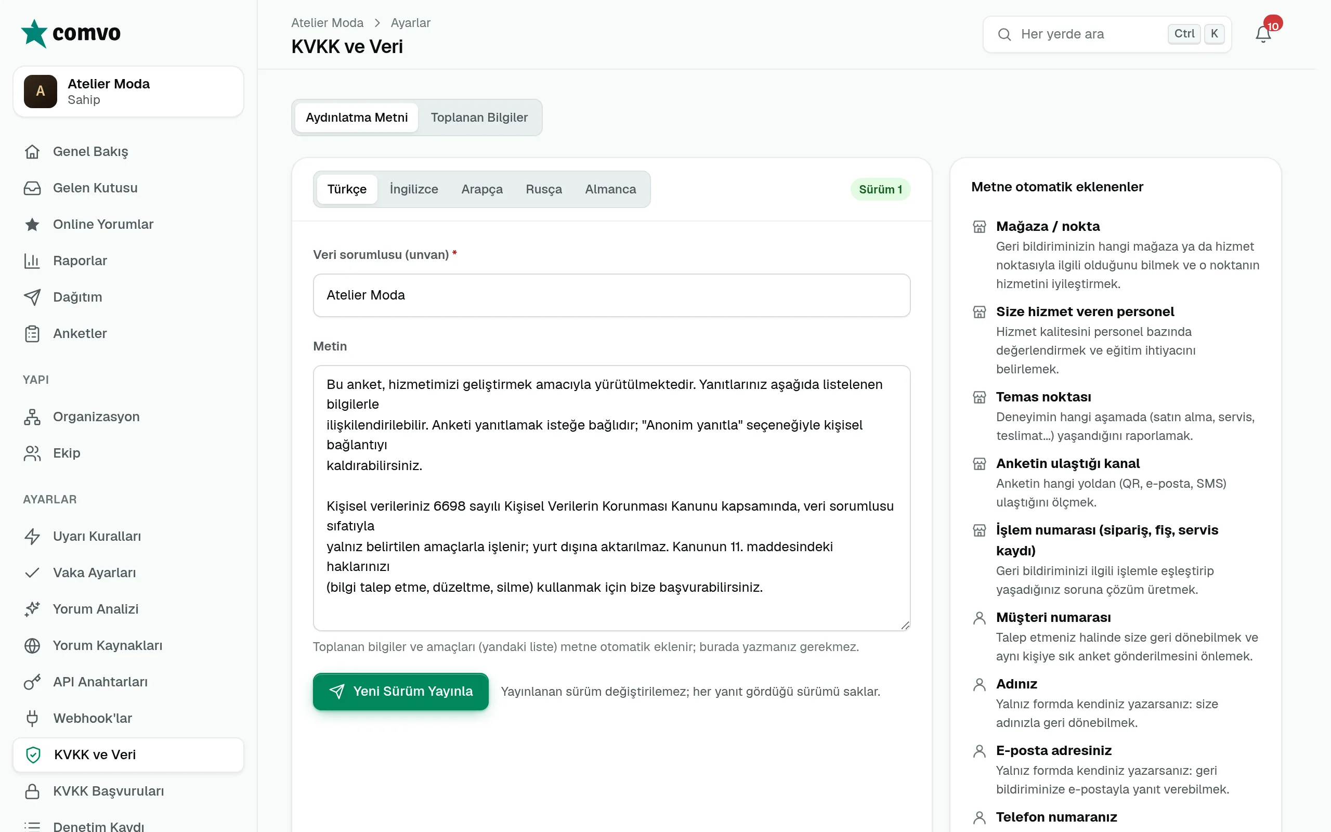The height and width of the screenshot is (832, 1331).
Task: Click the Atelier Moda breadcrumb link
Action: pos(327,23)
